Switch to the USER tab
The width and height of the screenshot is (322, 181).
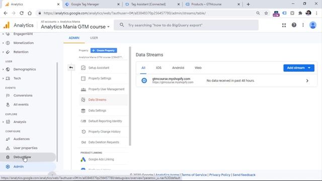(94, 38)
